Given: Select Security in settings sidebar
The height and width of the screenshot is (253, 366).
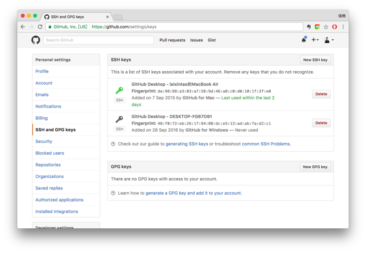Looking at the screenshot, I should pyautogui.click(x=44, y=141).
